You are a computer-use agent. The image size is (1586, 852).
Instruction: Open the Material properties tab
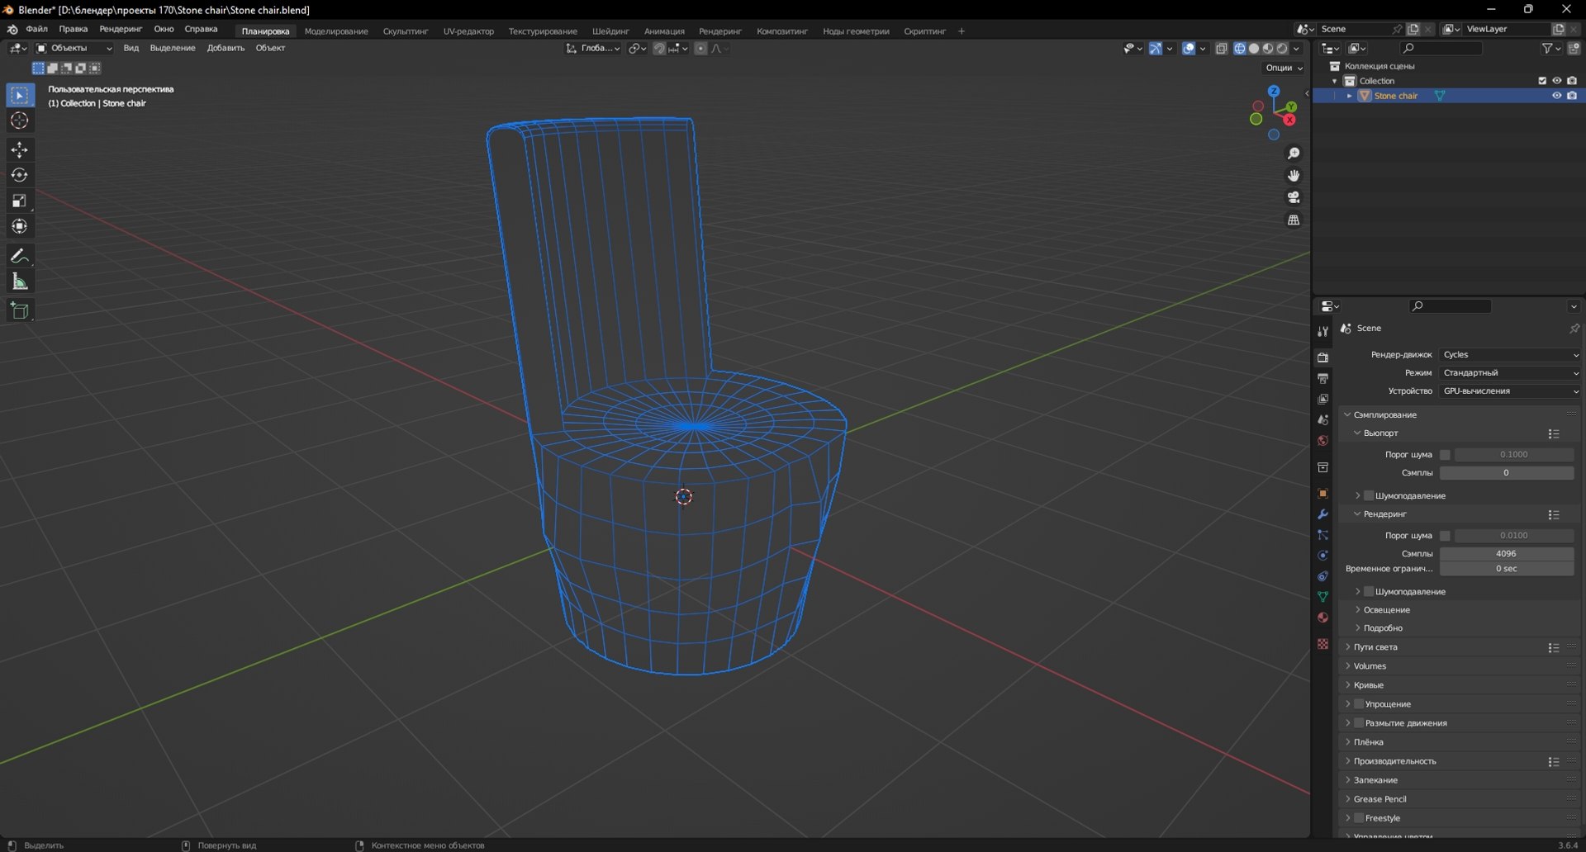point(1322,618)
